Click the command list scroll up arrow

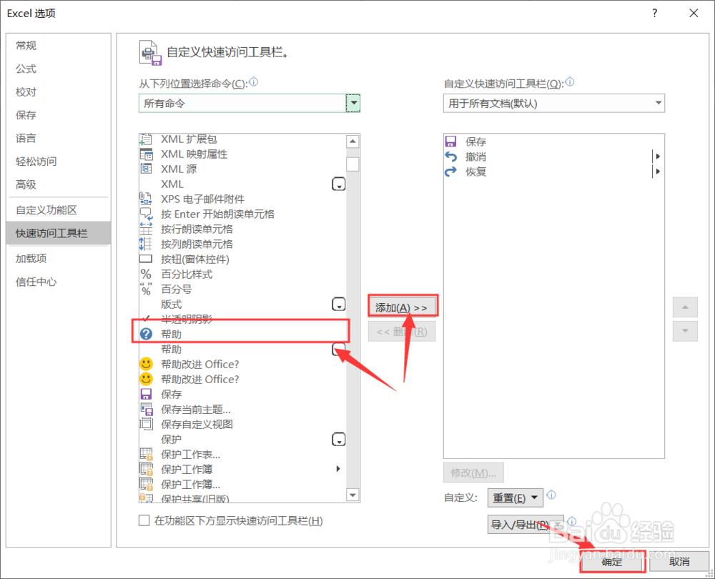(x=352, y=142)
